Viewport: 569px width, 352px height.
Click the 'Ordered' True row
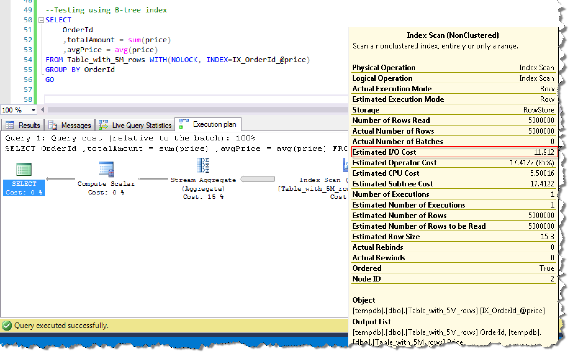(x=453, y=268)
